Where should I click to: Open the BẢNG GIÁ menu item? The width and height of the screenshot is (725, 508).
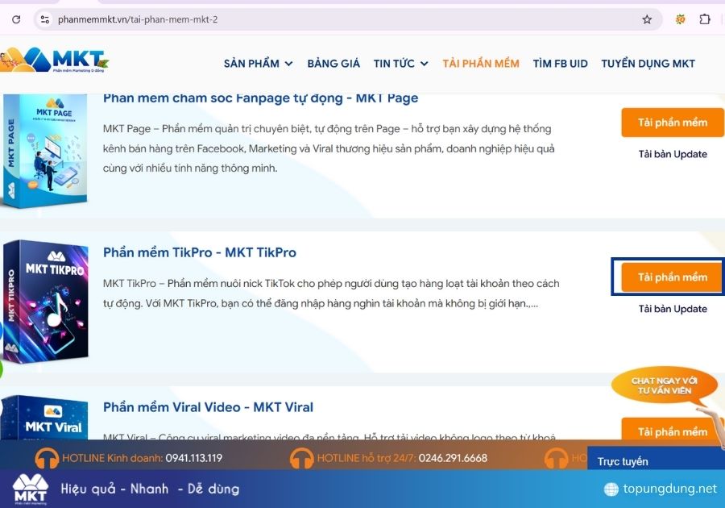pos(333,64)
